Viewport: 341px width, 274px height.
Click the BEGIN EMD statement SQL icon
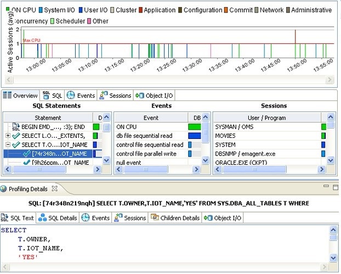(x=15, y=127)
